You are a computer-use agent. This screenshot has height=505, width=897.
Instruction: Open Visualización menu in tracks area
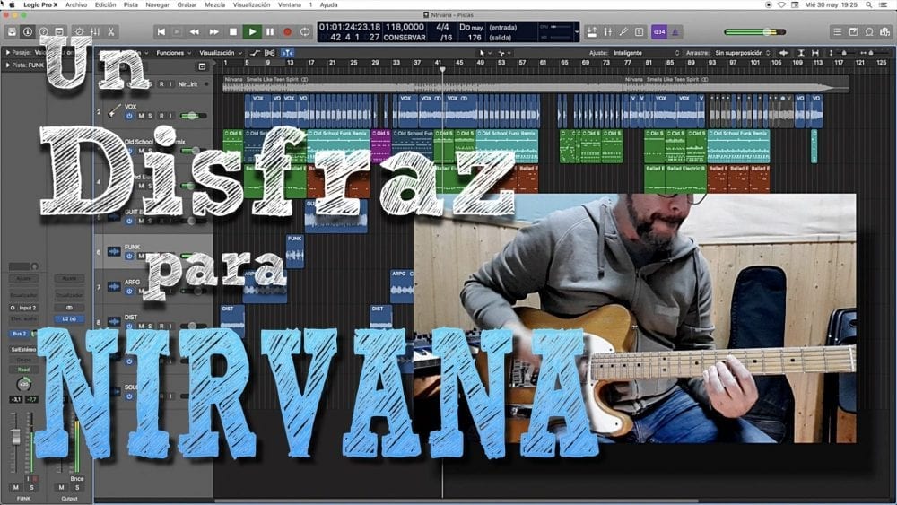pyautogui.click(x=221, y=53)
